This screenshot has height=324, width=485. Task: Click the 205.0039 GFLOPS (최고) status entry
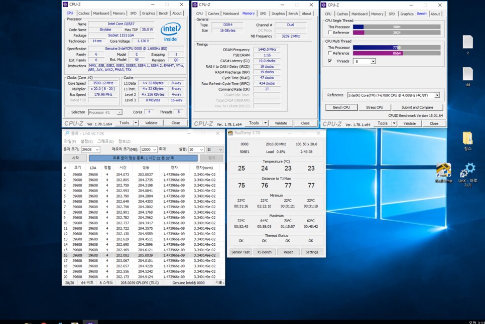140,282
